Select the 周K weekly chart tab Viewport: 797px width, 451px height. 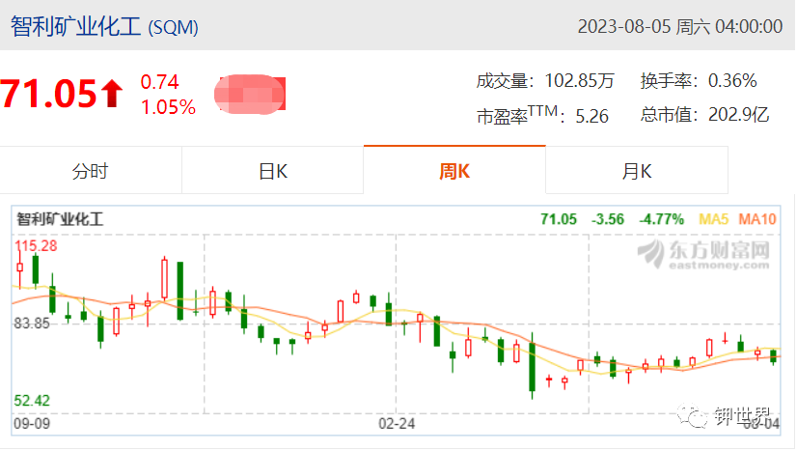click(x=454, y=171)
